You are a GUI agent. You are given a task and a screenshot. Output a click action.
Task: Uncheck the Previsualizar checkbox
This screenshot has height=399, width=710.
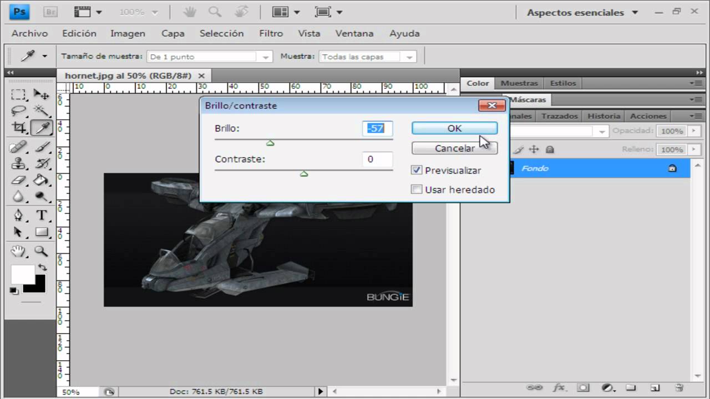click(417, 170)
